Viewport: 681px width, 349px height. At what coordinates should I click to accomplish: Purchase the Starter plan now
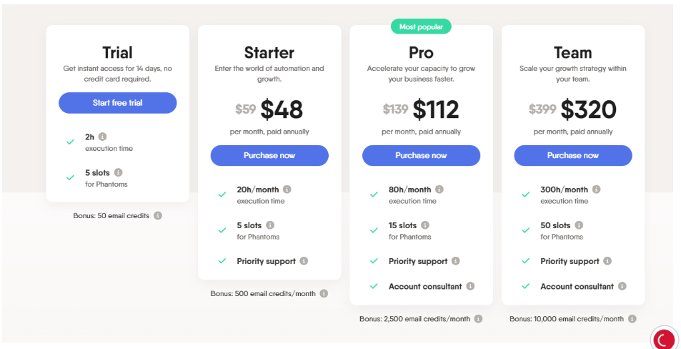[269, 156]
